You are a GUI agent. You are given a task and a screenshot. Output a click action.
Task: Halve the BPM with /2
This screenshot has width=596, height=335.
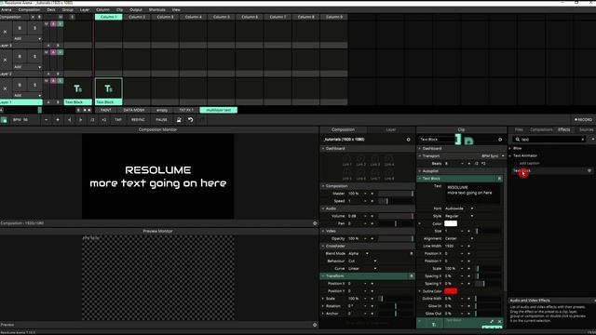[x=92, y=120]
